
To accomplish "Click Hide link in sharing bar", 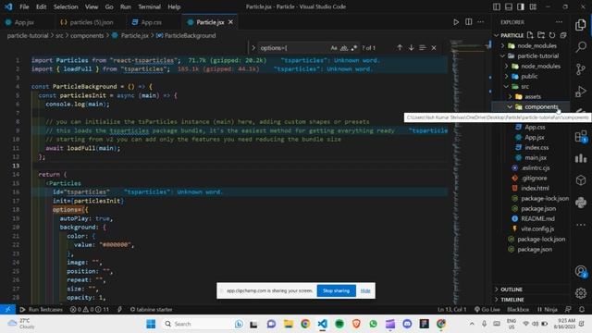I will (x=365, y=290).
